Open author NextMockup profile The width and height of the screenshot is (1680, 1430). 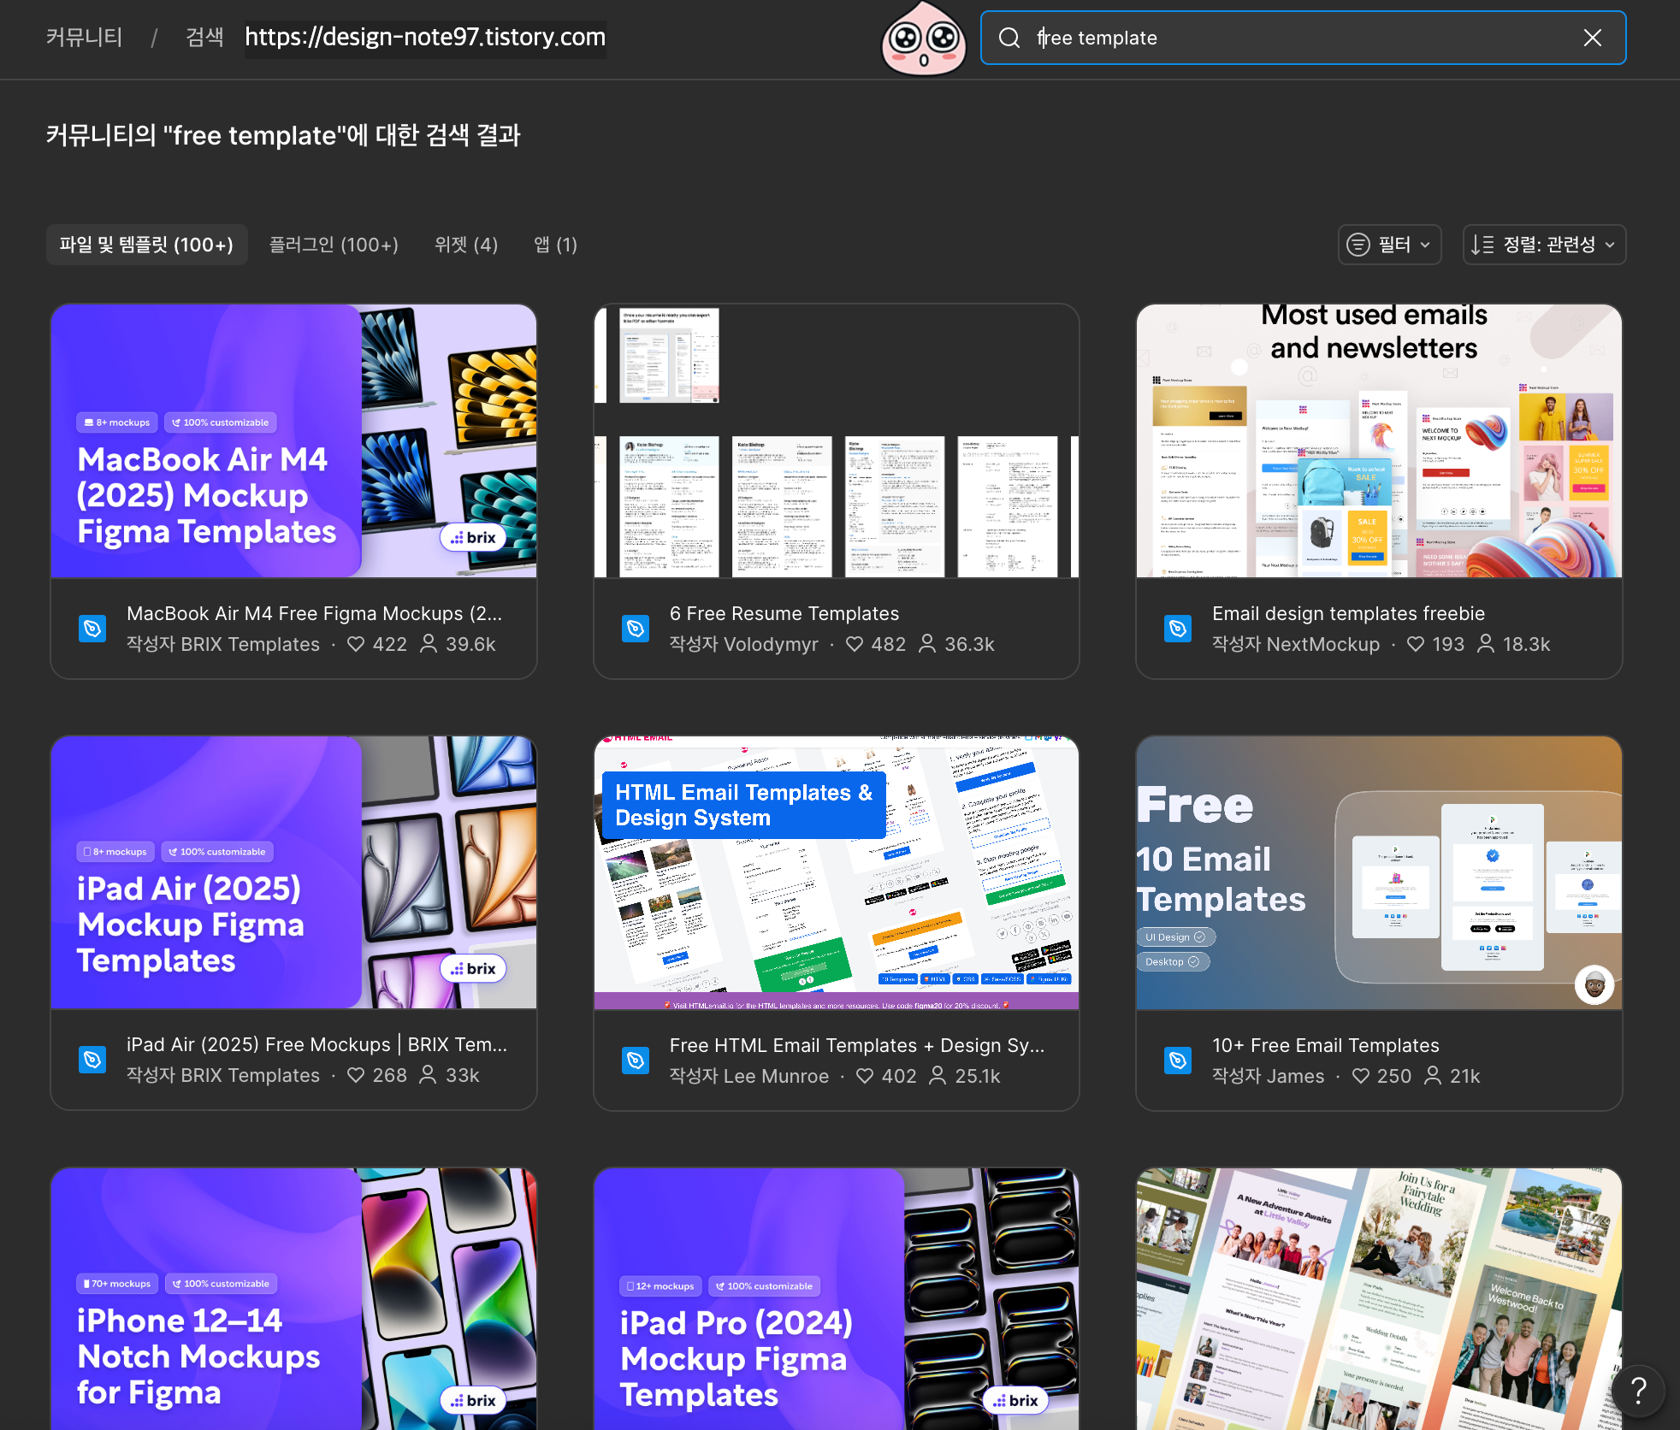1323,644
